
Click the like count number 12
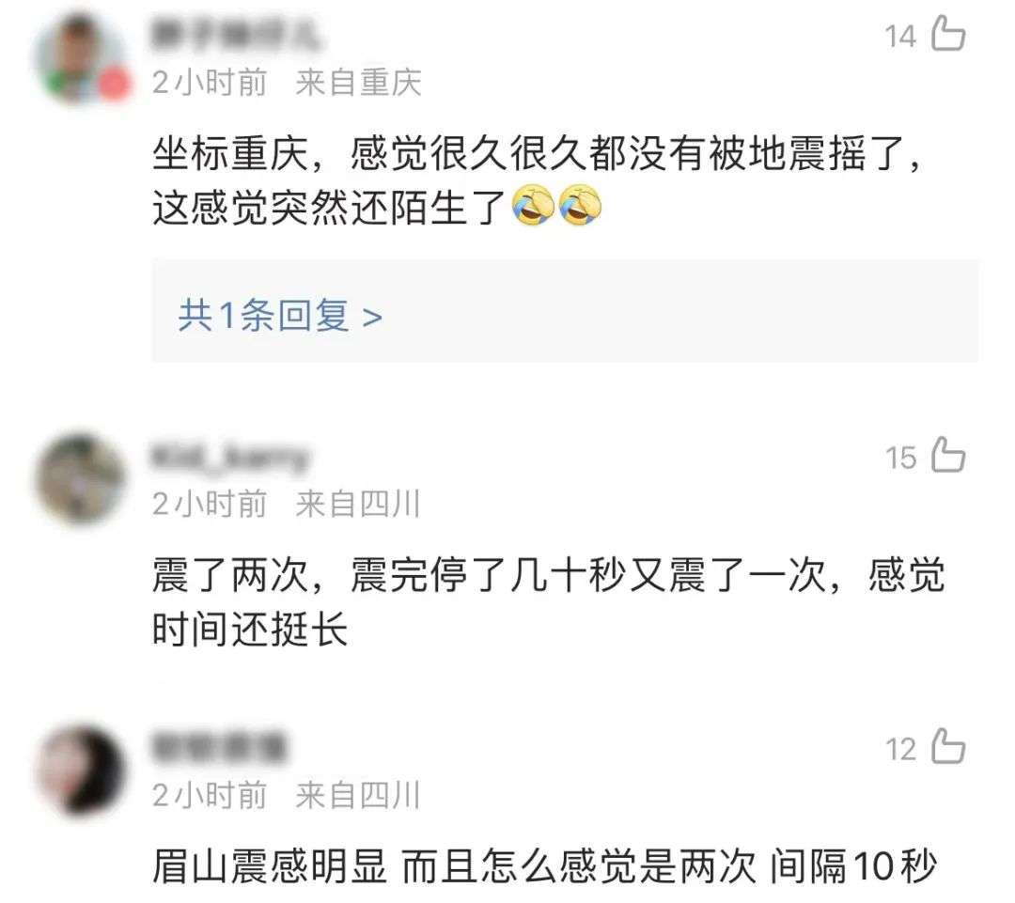point(901,749)
